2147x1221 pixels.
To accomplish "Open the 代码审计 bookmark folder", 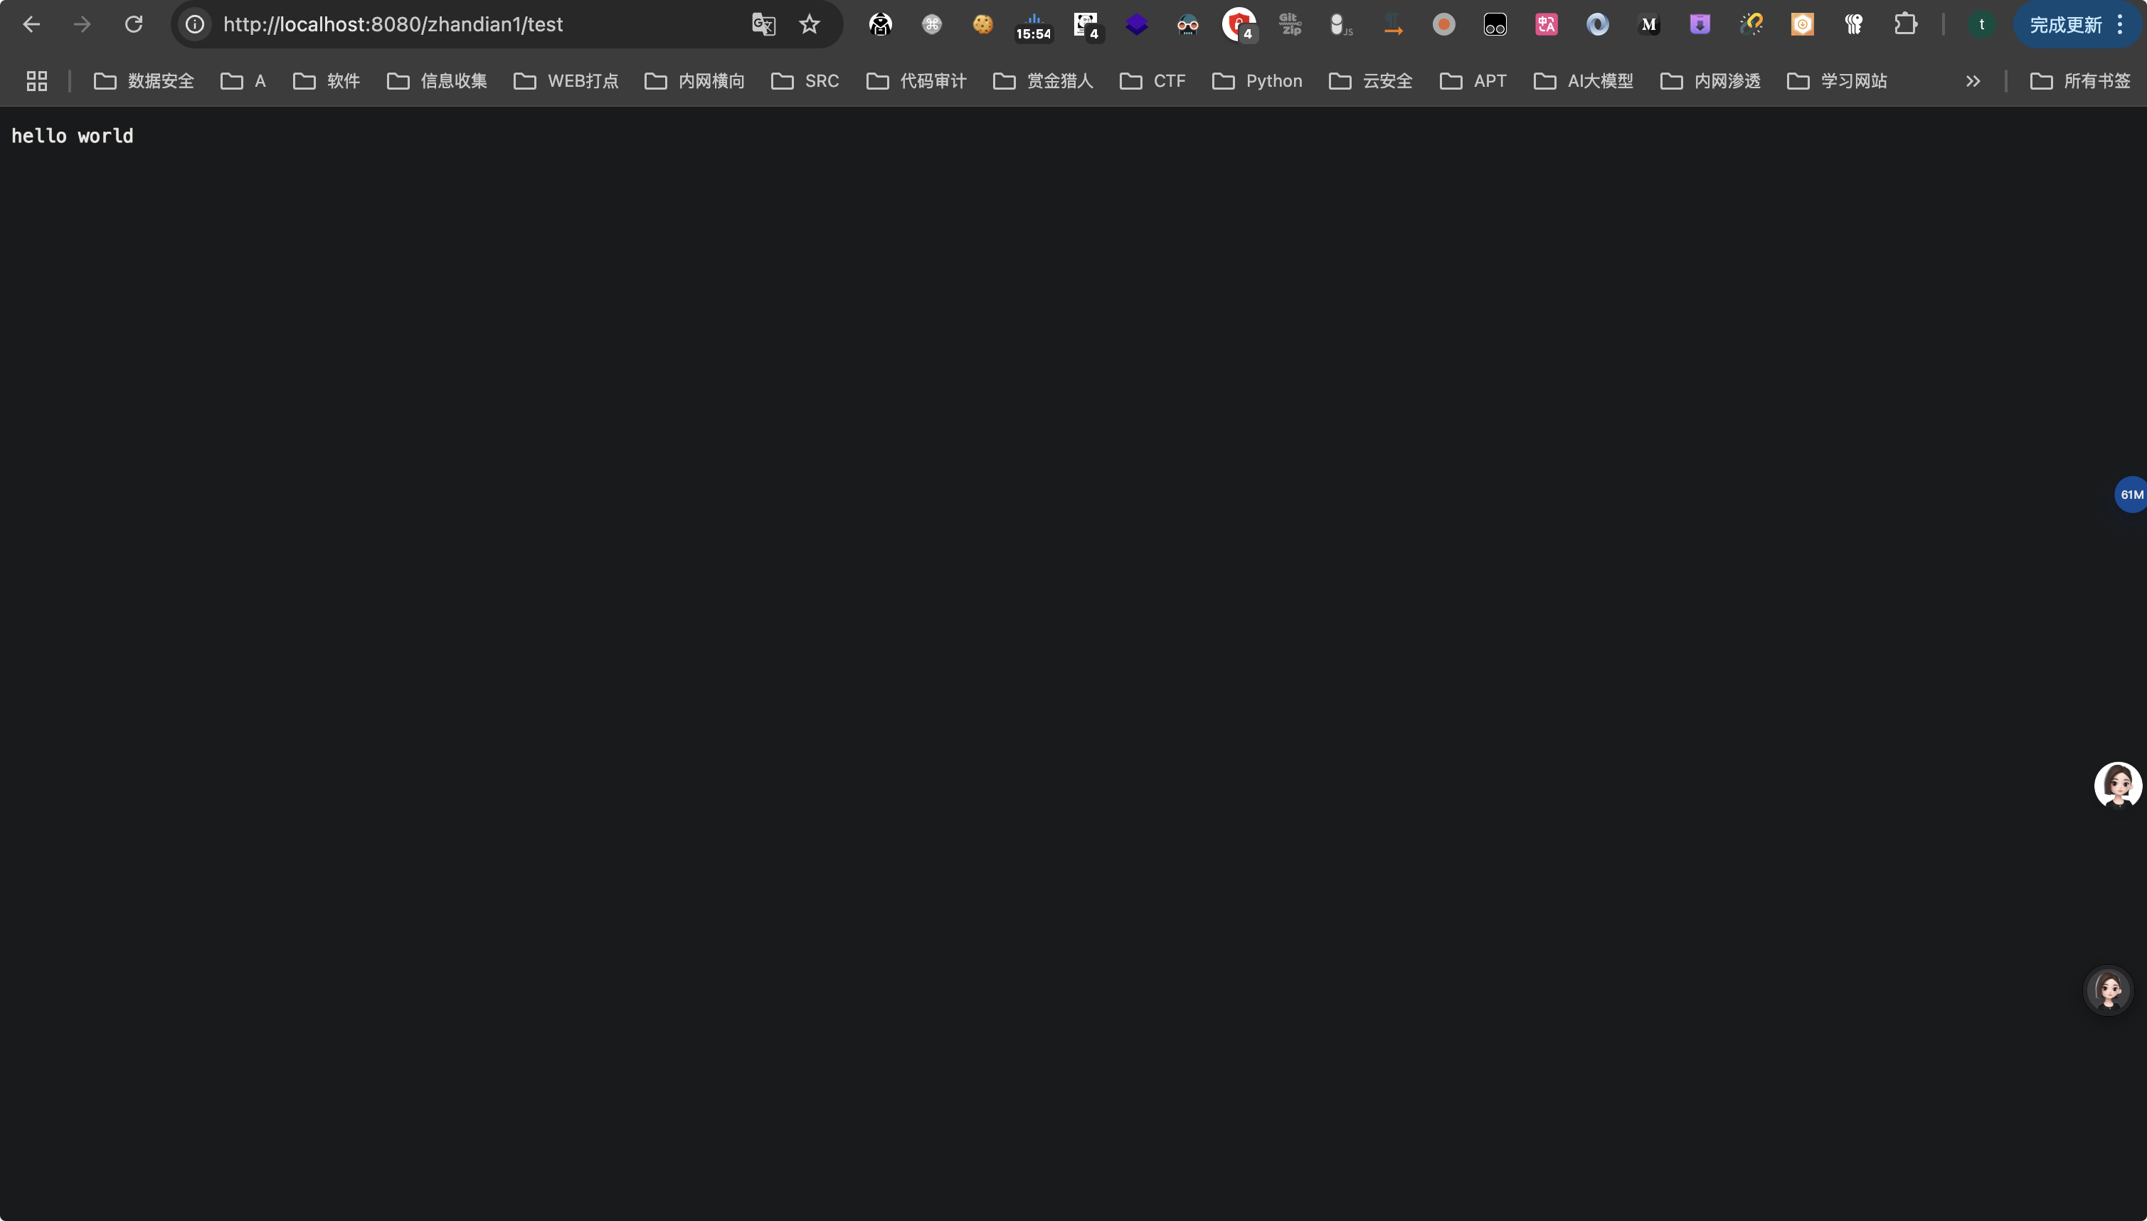I will 916,81.
